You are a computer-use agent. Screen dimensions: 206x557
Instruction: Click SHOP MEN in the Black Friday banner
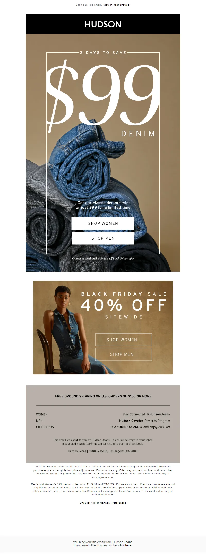123,354
